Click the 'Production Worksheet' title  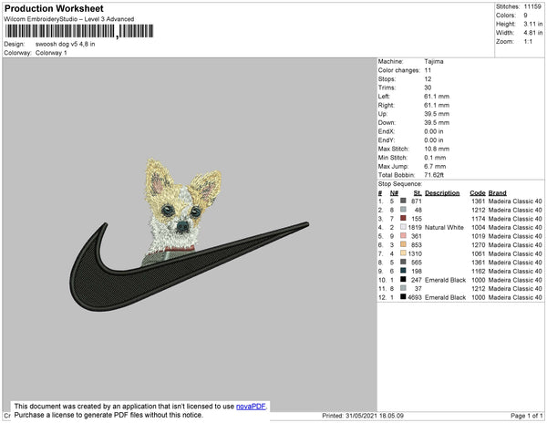click(x=54, y=9)
